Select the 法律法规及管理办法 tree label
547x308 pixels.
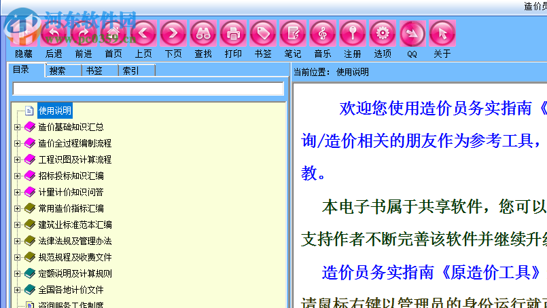click(x=75, y=241)
